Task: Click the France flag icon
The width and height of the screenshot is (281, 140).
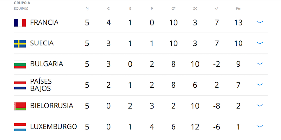Action: coord(20,23)
